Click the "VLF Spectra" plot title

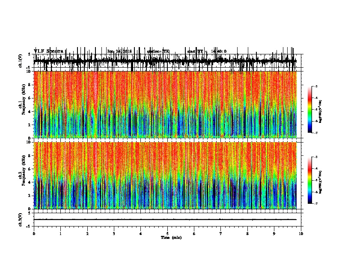(48, 51)
